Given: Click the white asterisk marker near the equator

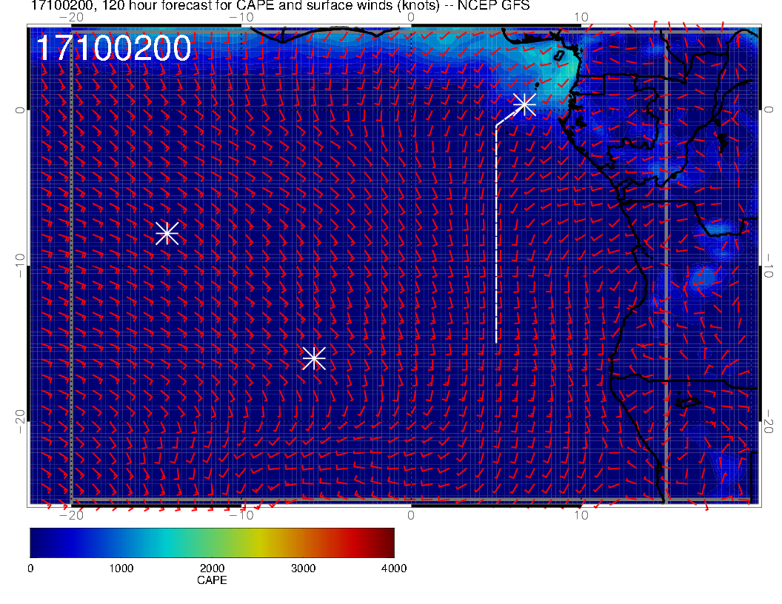Looking at the screenshot, I should coord(524,104).
